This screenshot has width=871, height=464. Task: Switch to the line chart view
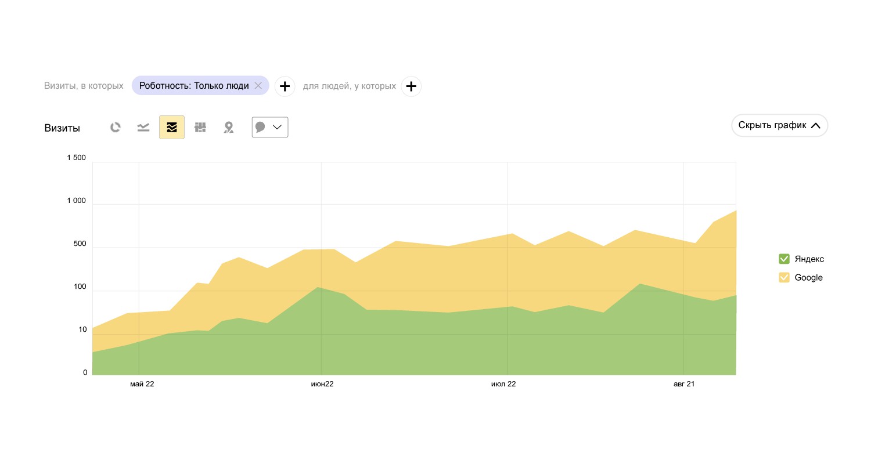pyautogui.click(x=143, y=128)
